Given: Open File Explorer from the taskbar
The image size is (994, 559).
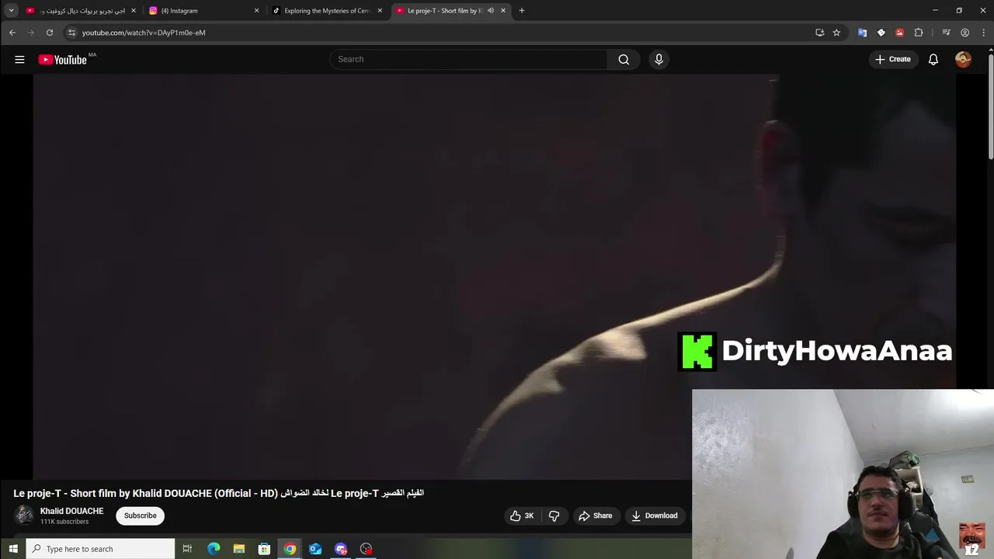Looking at the screenshot, I should (x=239, y=549).
